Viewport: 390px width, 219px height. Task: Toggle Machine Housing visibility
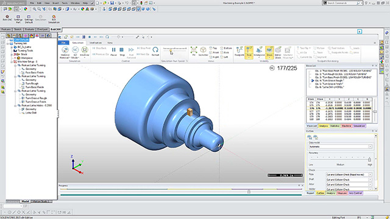288,53
